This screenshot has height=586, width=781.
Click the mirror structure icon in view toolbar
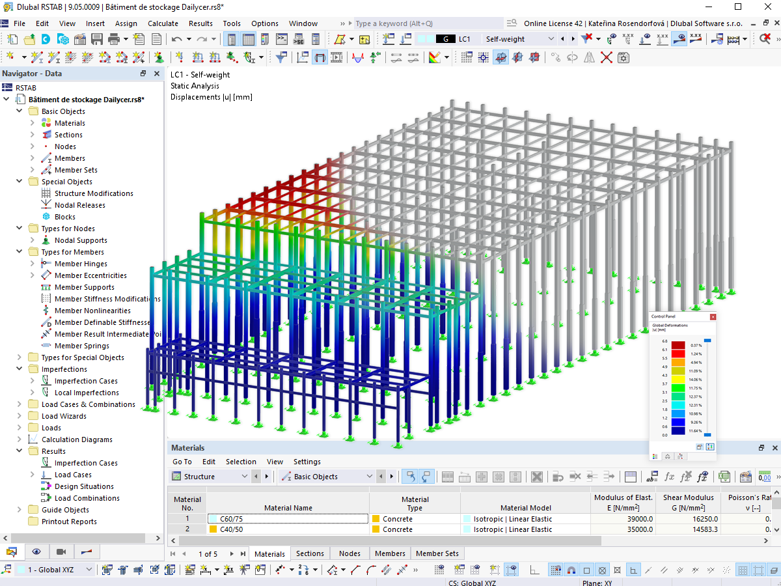click(589, 57)
